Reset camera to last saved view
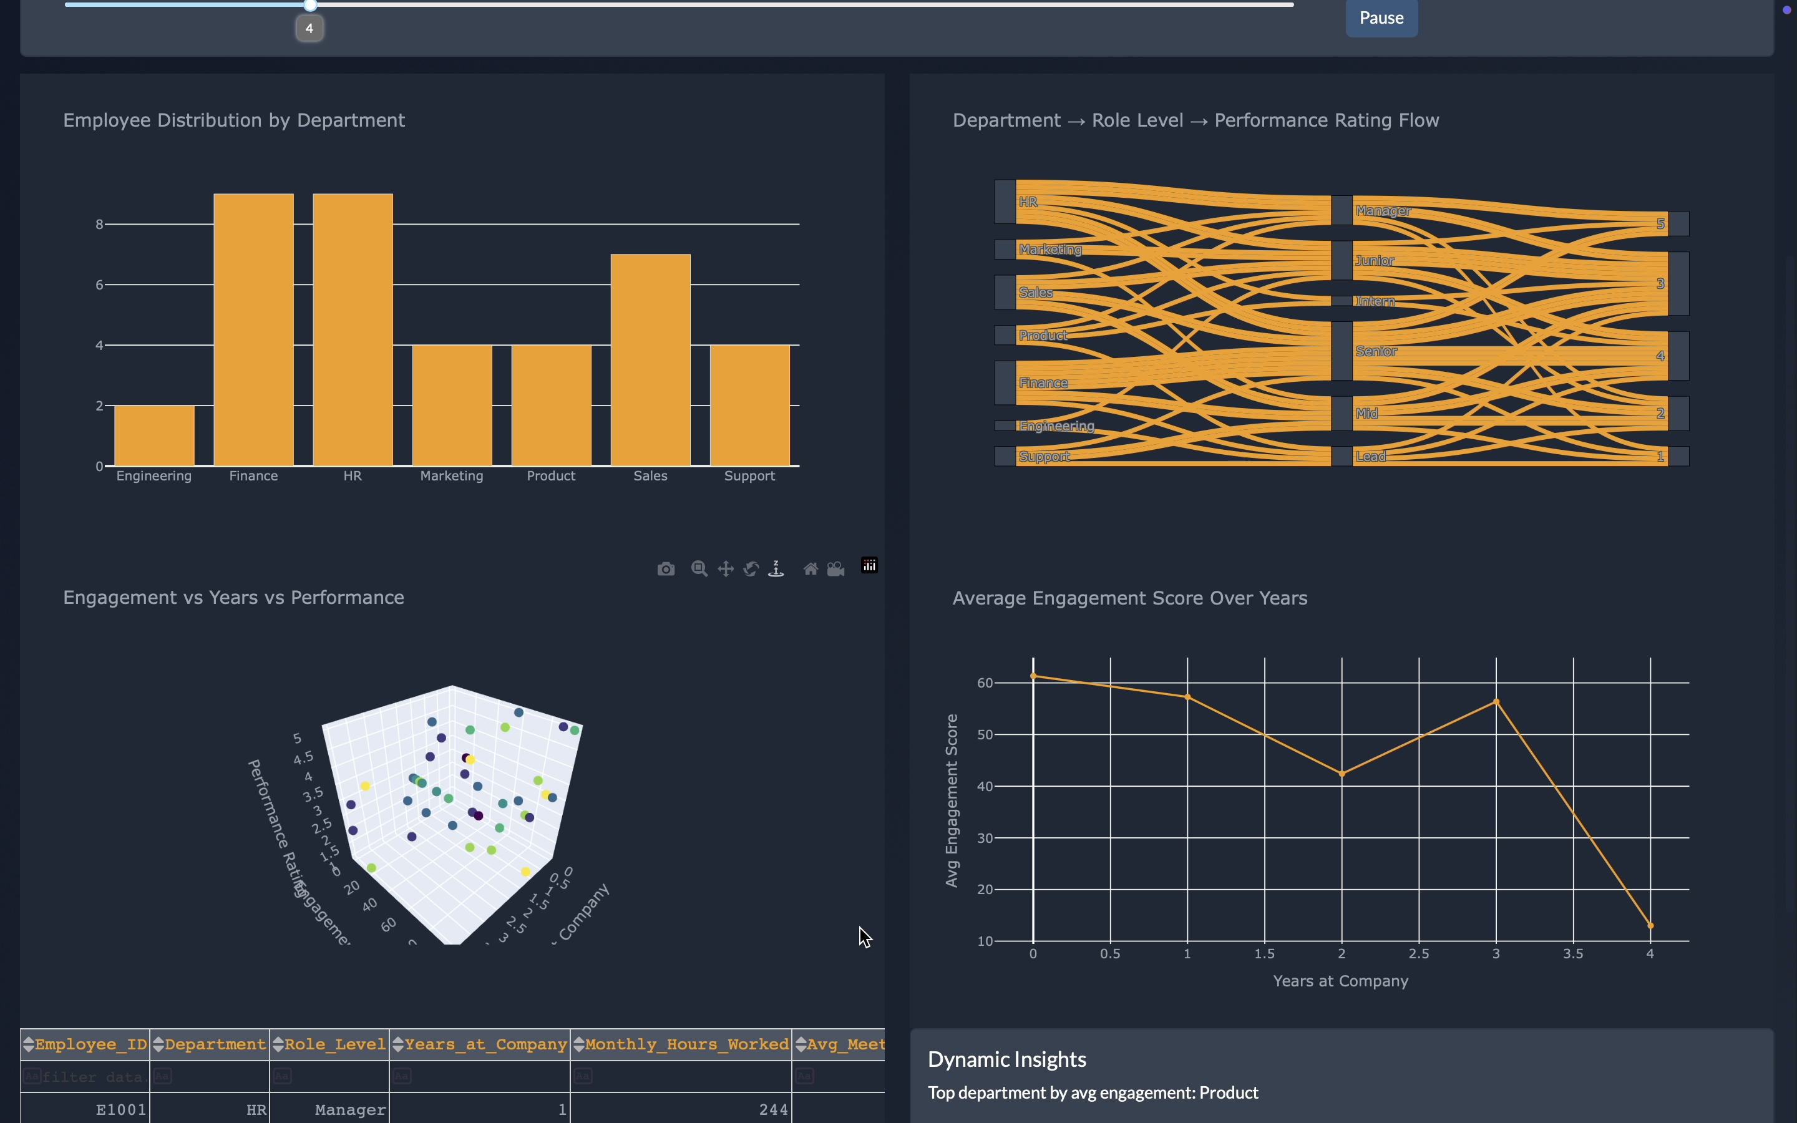This screenshot has height=1123, width=1797. tap(836, 569)
